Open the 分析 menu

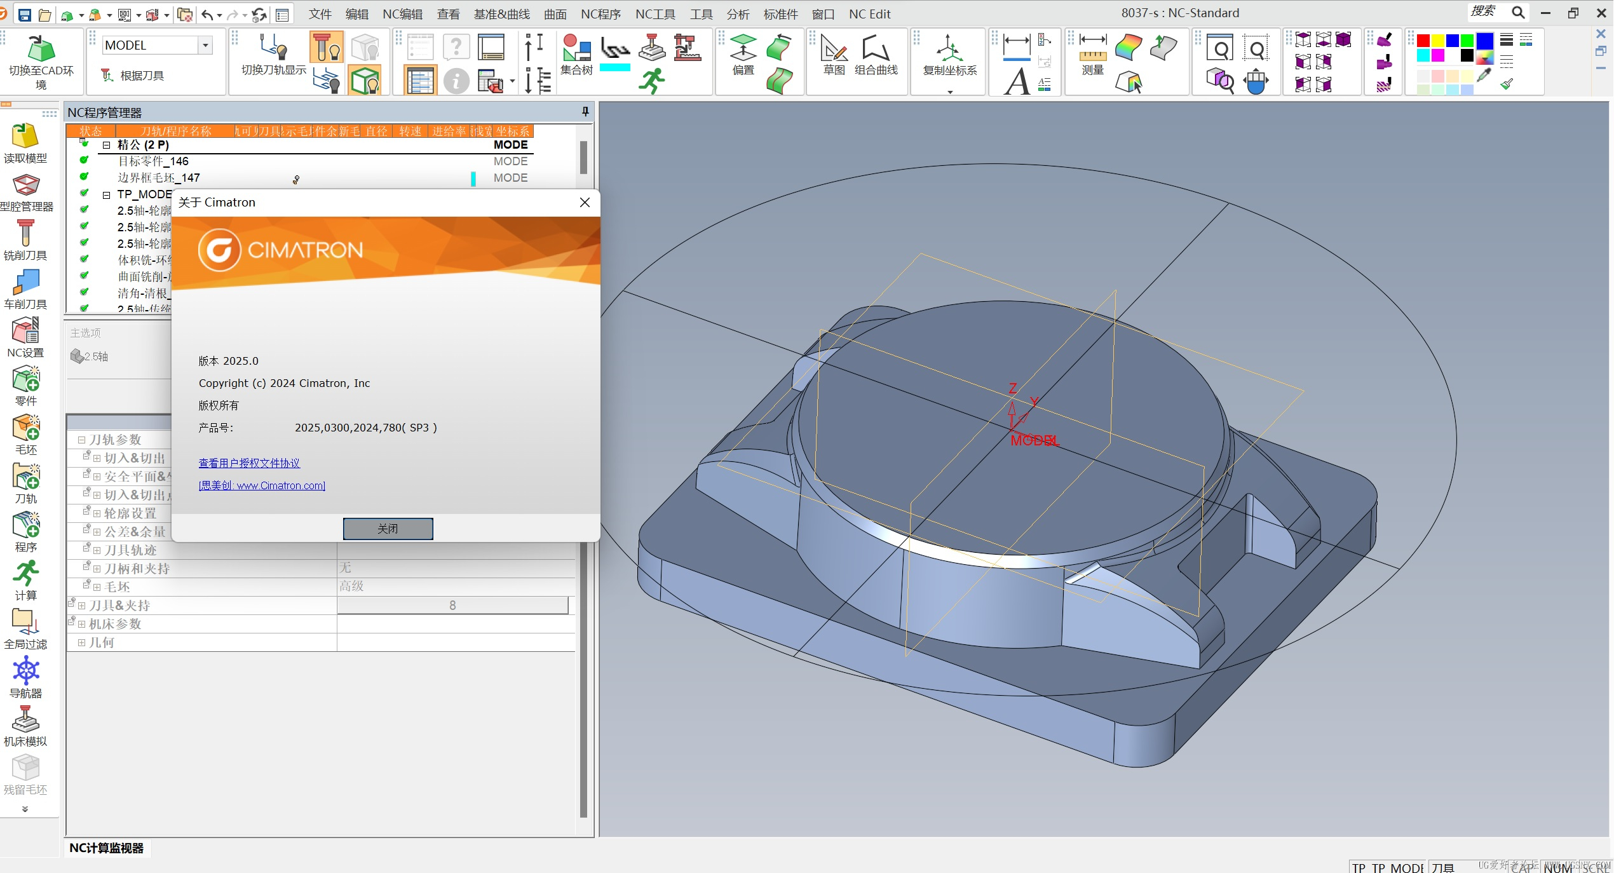pyautogui.click(x=738, y=14)
